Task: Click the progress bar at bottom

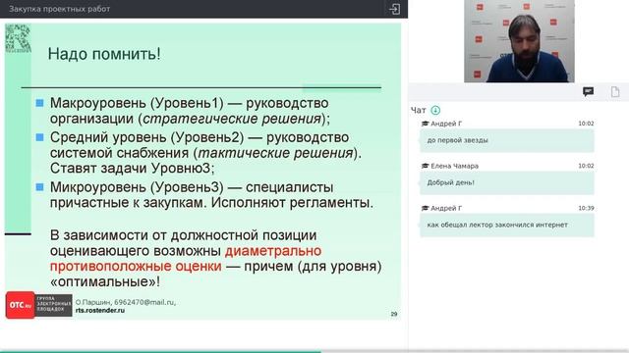Action: point(314,351)
